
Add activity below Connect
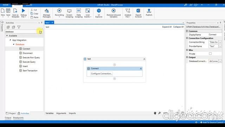(114, 79)
